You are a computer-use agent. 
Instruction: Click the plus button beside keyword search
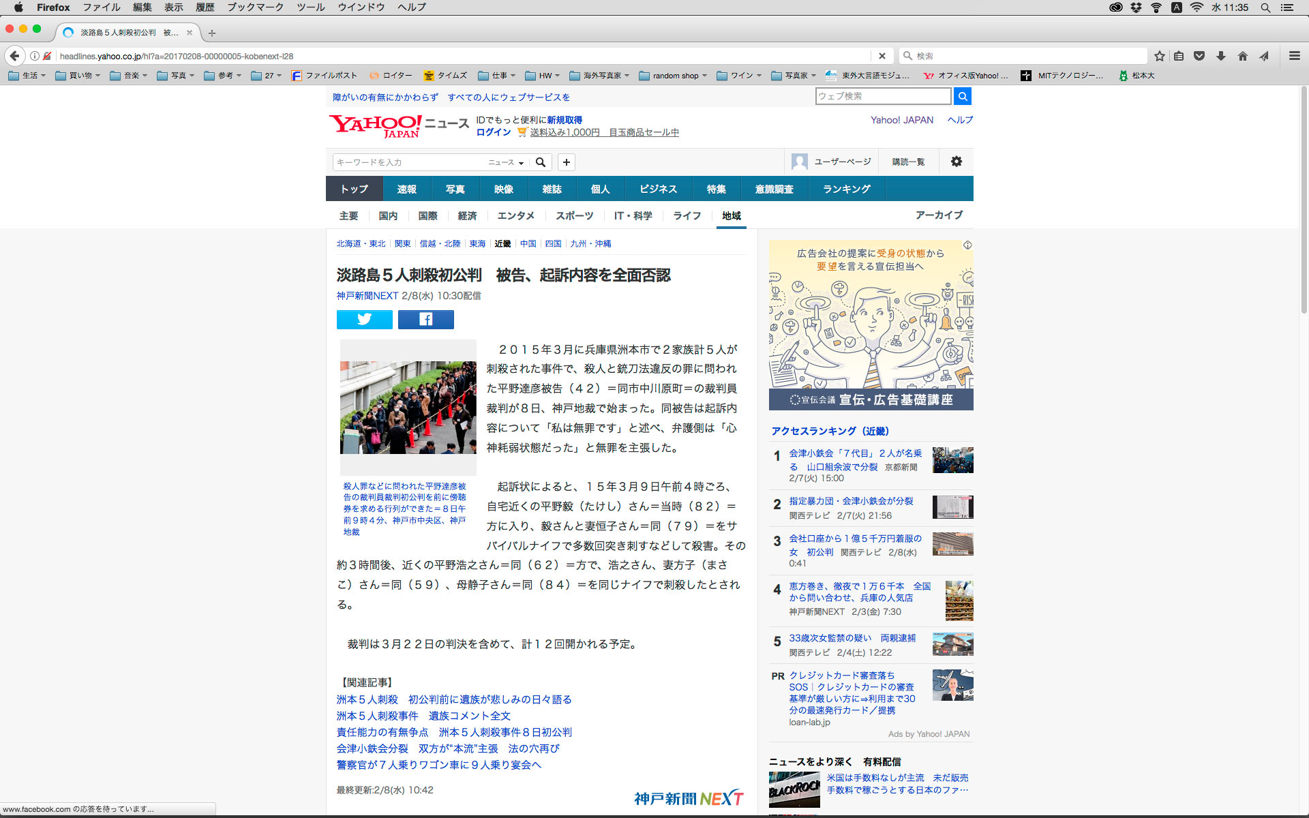tap(566, 162)
